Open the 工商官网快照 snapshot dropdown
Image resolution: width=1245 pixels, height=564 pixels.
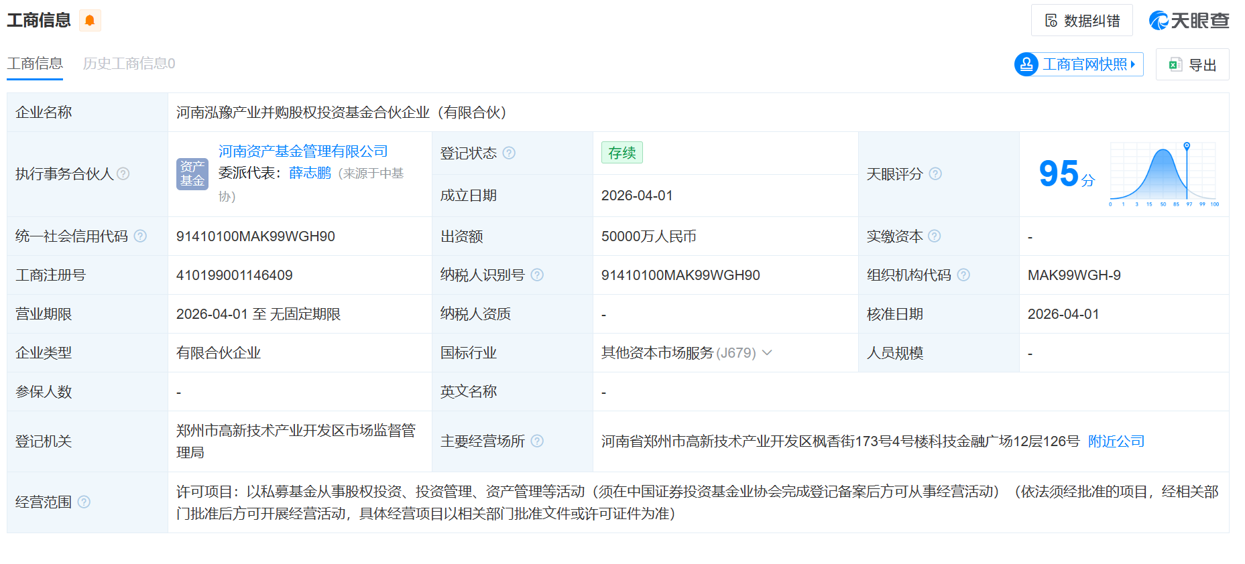1078,64
